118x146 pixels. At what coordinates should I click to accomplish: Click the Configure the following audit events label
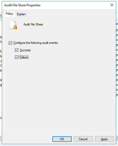click(x=36, y=43)
